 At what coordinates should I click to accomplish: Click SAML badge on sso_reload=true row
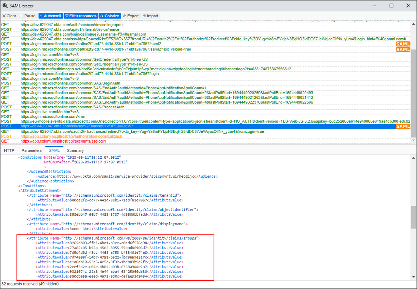tap(403, 49)
